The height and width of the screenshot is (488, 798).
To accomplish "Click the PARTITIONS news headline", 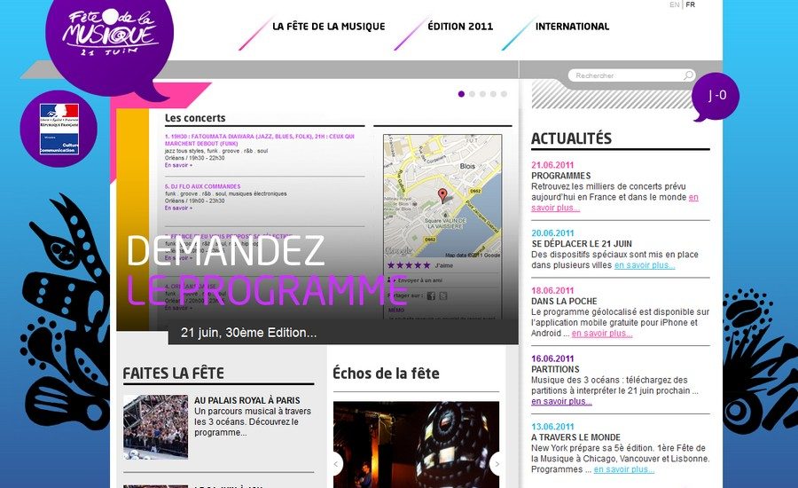I will (555, 369).
